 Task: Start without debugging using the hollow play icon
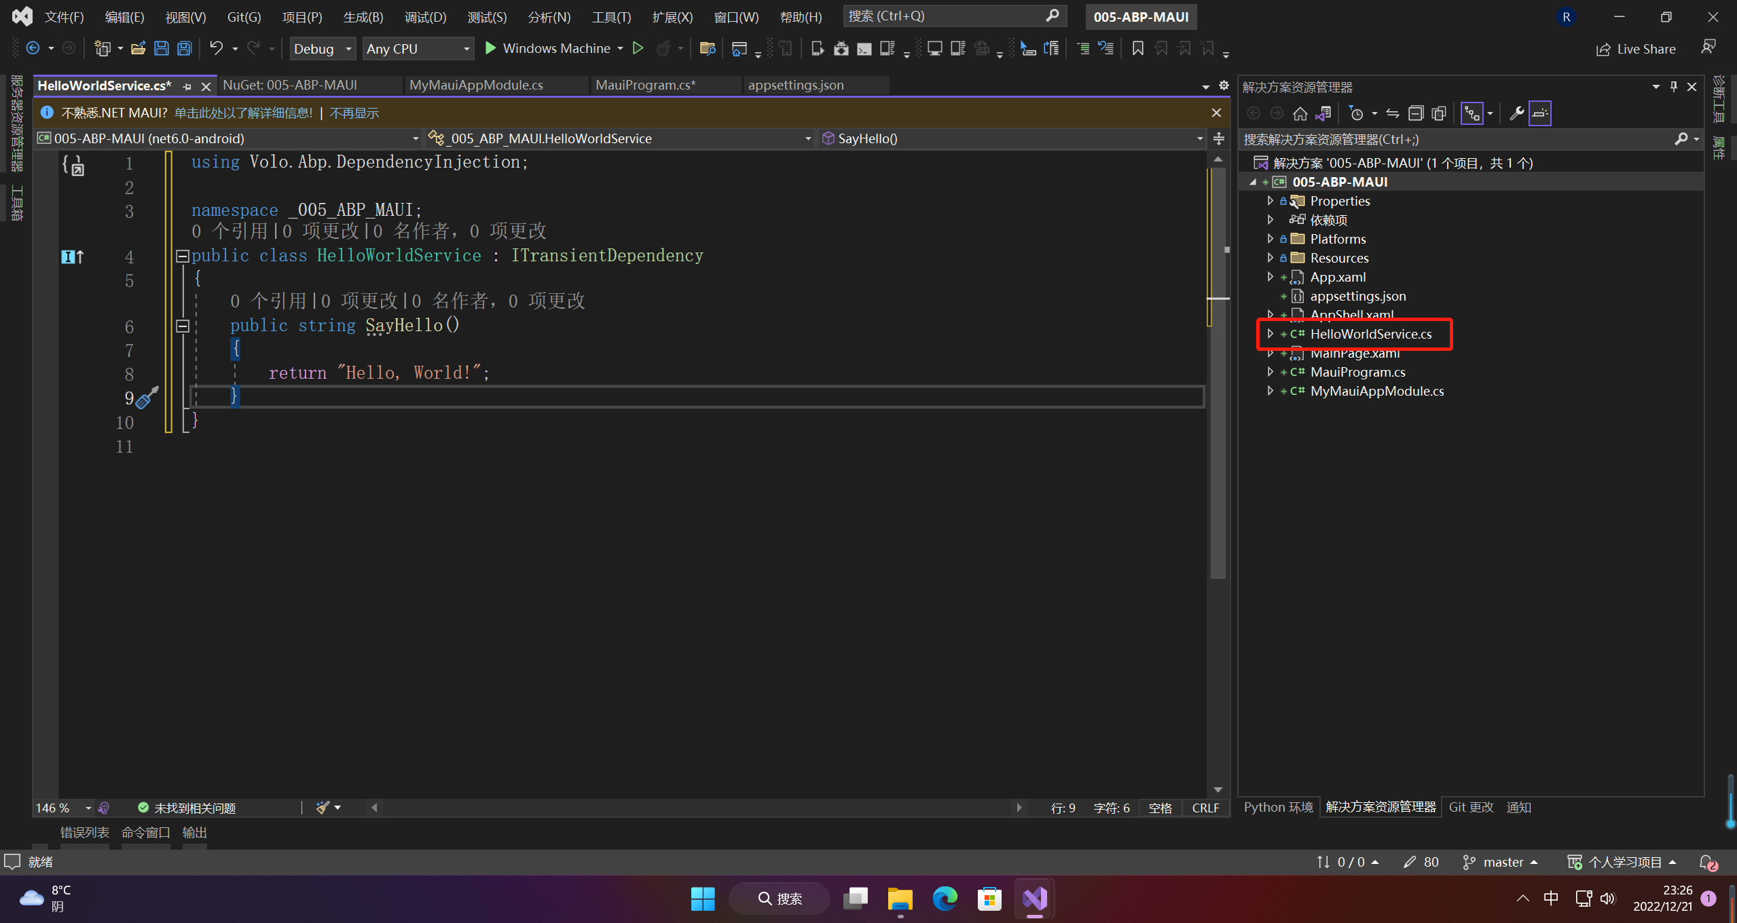[638, 48]
